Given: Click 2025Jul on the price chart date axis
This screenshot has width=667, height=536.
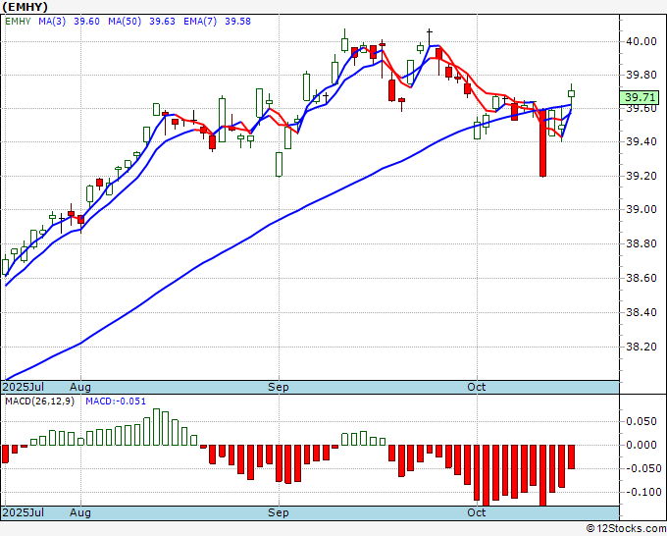Looking at the screenshot, I should 24,387.
